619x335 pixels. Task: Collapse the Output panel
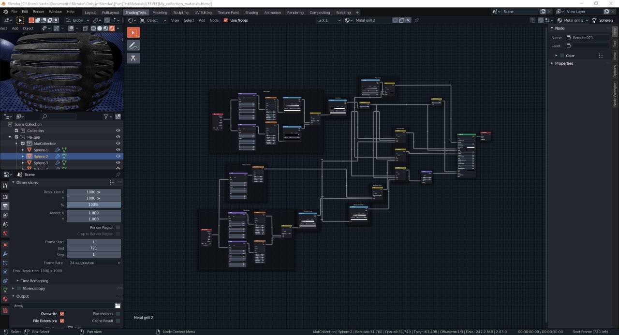click(14, 296)
